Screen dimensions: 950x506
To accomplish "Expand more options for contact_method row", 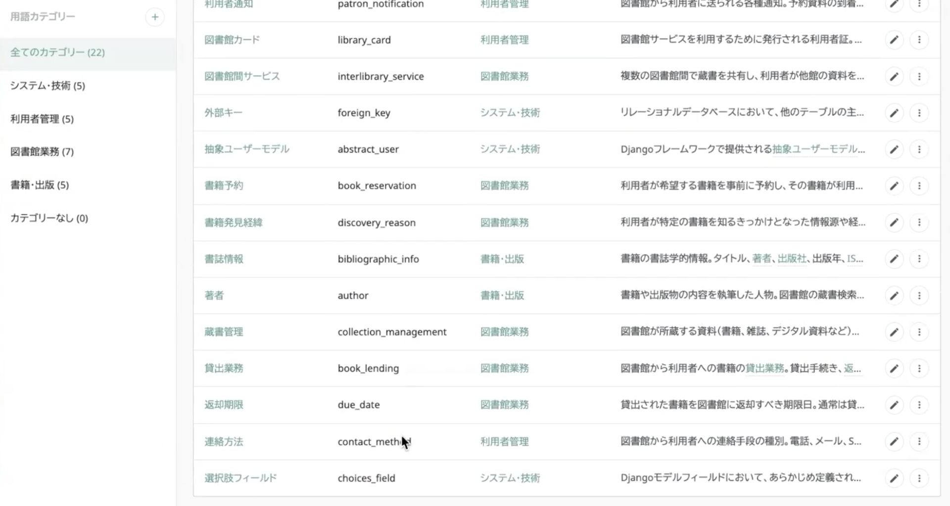I will [919, 442].
